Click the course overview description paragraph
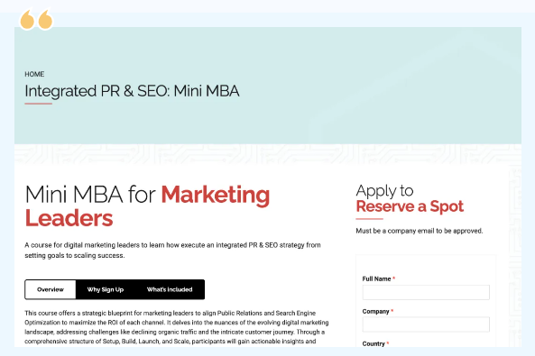Viewport: 535px width, 356px height. pos(177,327)
